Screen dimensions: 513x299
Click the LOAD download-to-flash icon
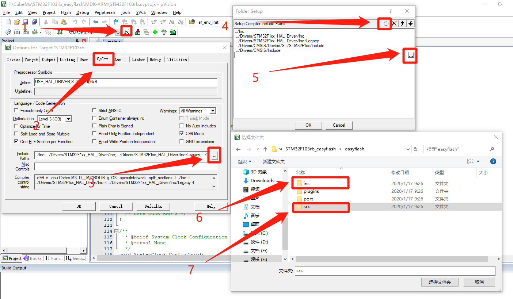coord(59,32)
